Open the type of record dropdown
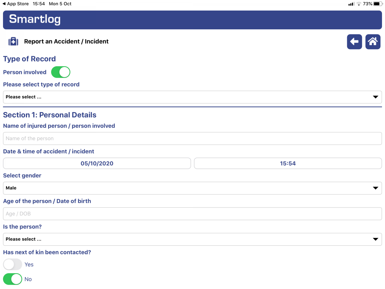The height and width of the screenshot is (289, 385). point(192,97)
